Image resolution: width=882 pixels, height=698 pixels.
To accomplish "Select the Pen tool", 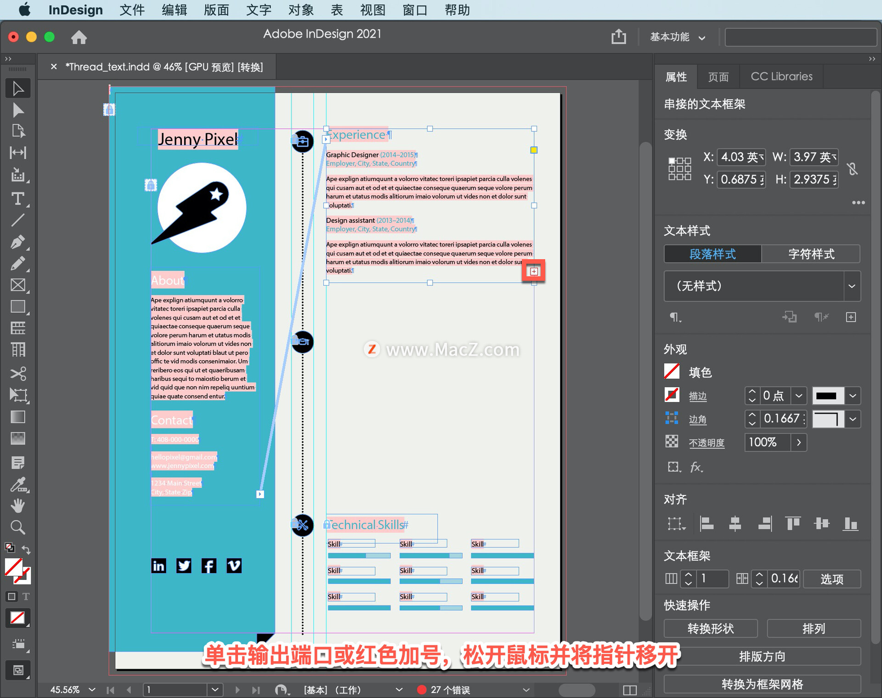I will pos(18,242).
